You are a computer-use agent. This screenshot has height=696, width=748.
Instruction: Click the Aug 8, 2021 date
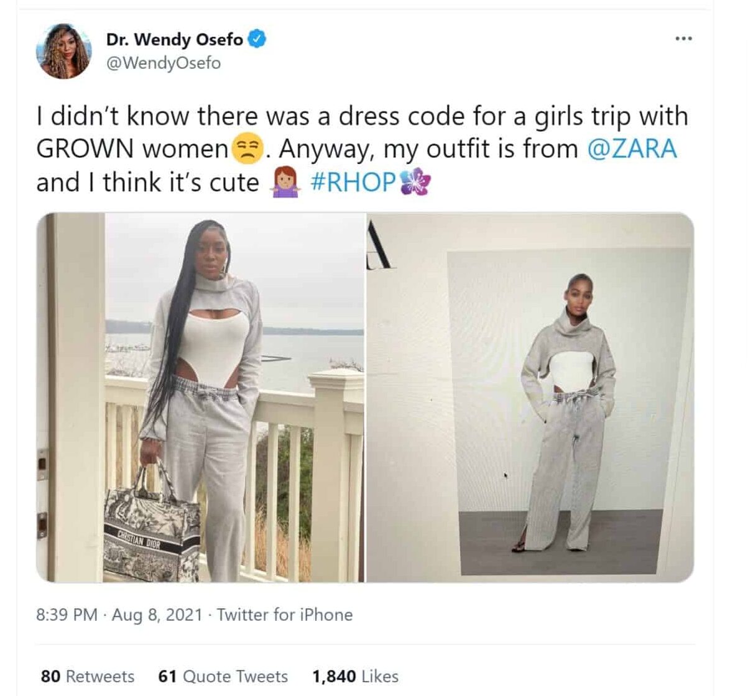pos(157,615)
